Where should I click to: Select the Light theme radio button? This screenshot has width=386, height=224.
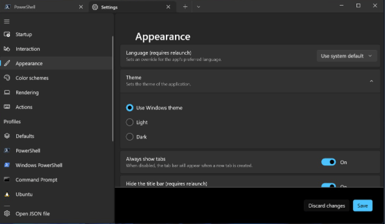coord(130,122)
